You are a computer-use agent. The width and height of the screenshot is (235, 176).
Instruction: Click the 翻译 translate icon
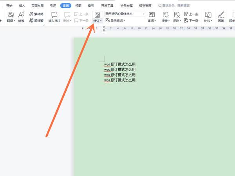click(x=11, y=17)
